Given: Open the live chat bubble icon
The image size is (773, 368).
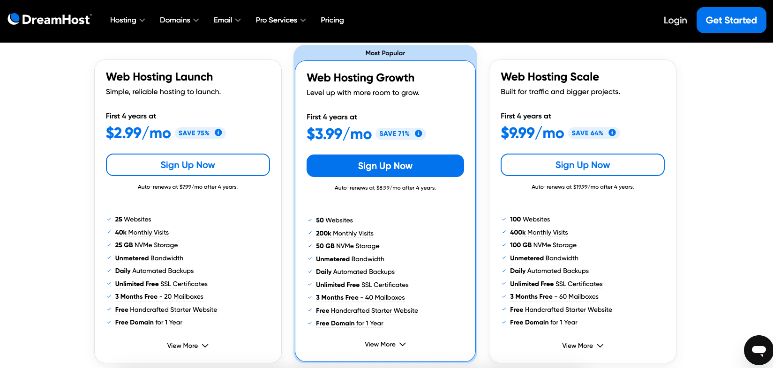Looking at the screenshot, I should [758, 350].
